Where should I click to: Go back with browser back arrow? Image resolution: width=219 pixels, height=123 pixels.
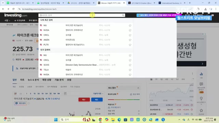coord(3,9)
